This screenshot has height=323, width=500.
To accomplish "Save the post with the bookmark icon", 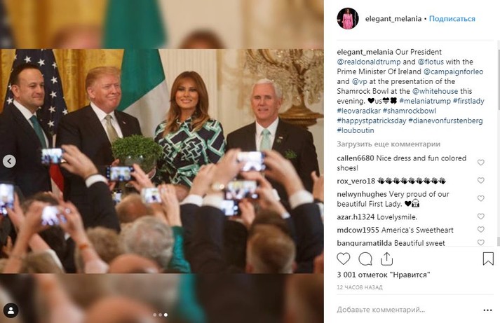I will tap(488, 259).
